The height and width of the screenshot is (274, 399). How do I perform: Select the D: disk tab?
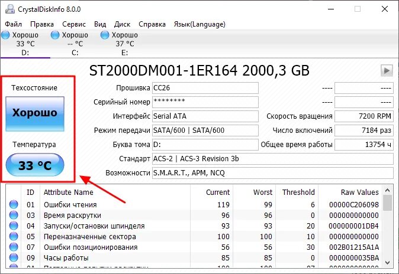[x=25, y=44]
